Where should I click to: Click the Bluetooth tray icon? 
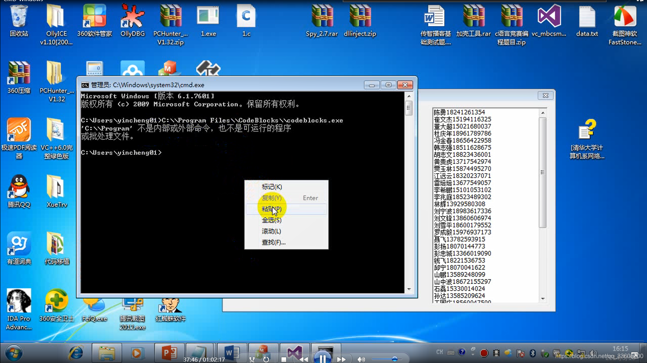pos(533,353)
